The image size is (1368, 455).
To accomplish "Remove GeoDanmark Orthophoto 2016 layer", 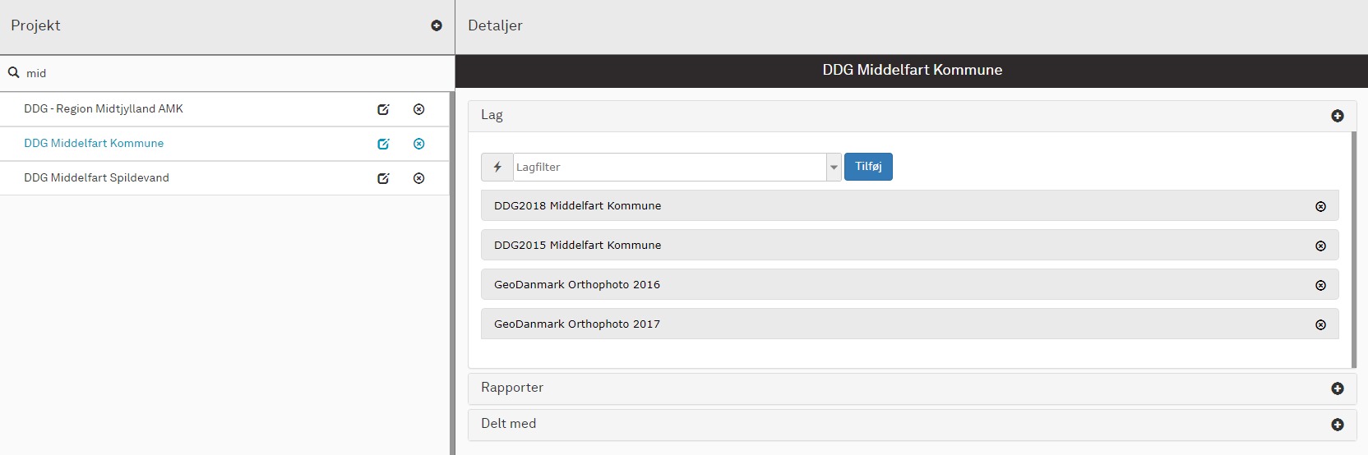I will 1320,286.
